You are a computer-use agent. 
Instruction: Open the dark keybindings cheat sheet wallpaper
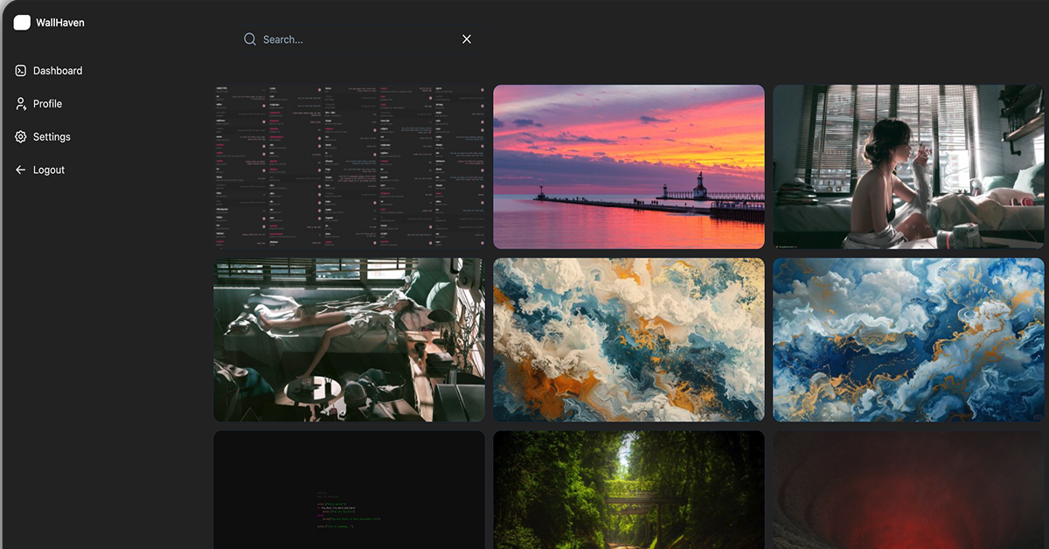pyautogui.click(x=349, y=167)
